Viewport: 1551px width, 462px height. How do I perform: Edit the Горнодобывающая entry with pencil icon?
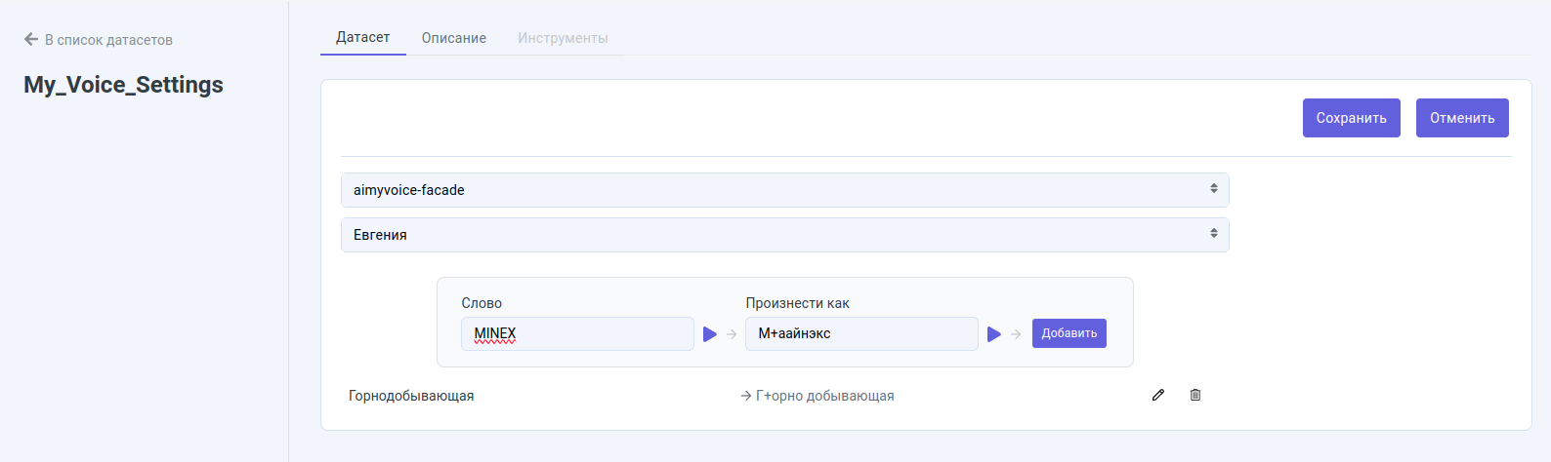[x=1158, y=395]
